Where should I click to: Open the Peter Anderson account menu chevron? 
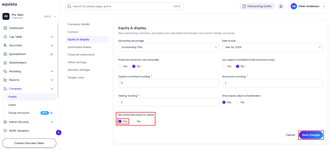(324, 6)
